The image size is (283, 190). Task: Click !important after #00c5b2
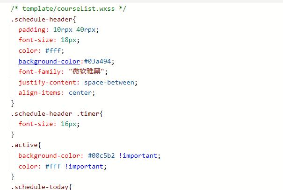coord(138,155)
